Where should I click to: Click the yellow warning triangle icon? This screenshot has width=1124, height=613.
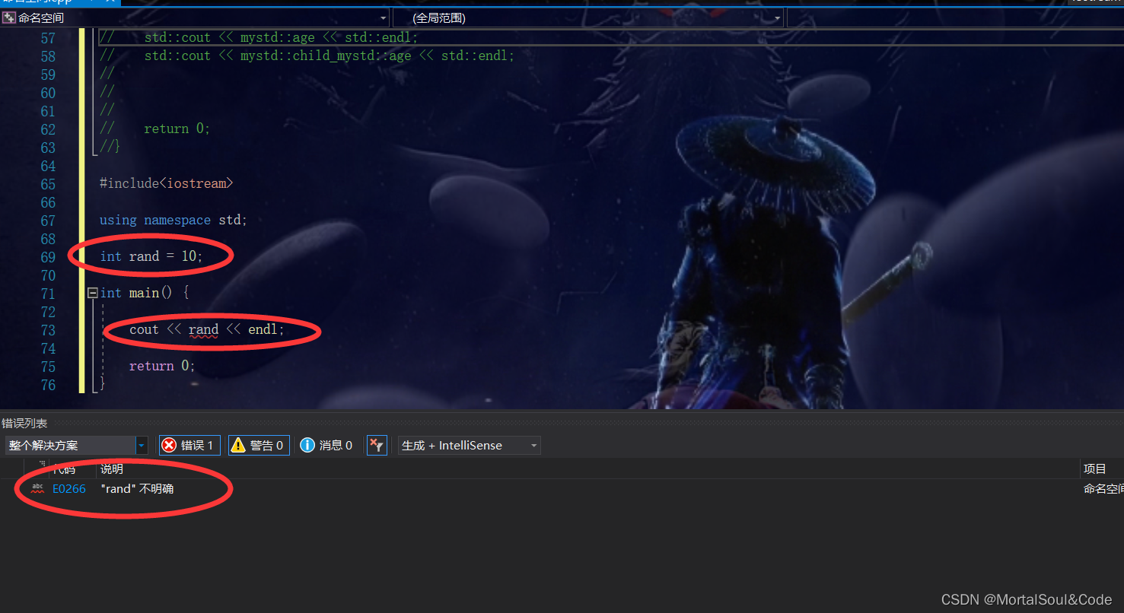tap(238, 445)
